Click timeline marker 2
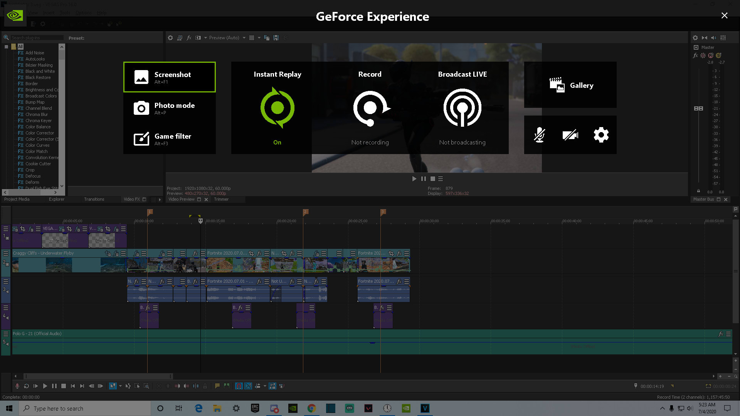The image size is (740, 416). [305, 212]
